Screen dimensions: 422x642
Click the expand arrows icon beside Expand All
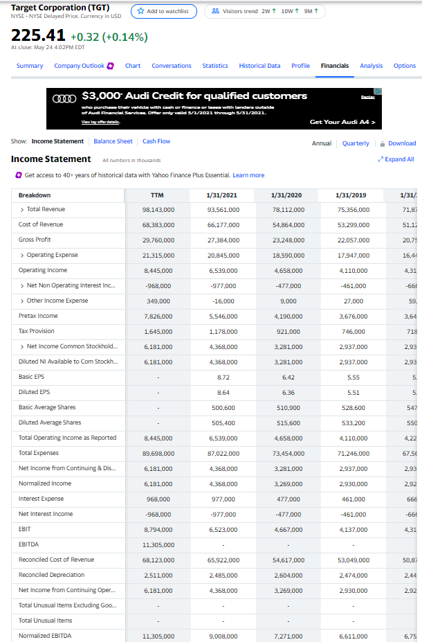point(380,159)
